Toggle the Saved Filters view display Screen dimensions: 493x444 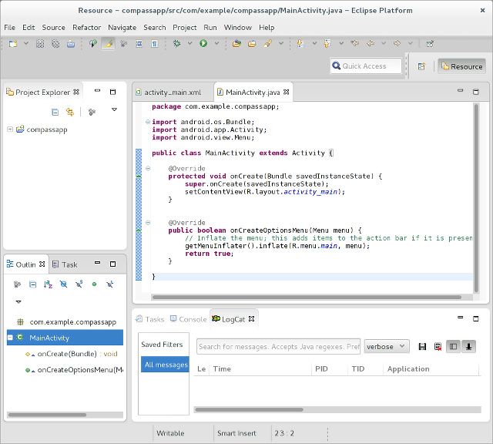click(453, 347)
